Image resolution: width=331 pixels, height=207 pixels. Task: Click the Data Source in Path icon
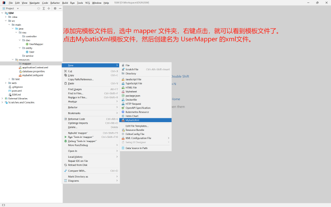(x=123, y=148)
